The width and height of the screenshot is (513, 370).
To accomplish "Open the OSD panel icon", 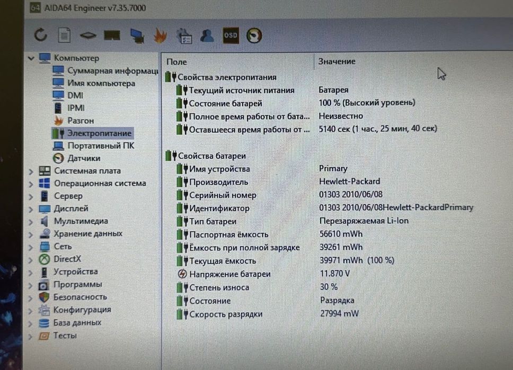I will pyautogui.click(x=231, y=35).
